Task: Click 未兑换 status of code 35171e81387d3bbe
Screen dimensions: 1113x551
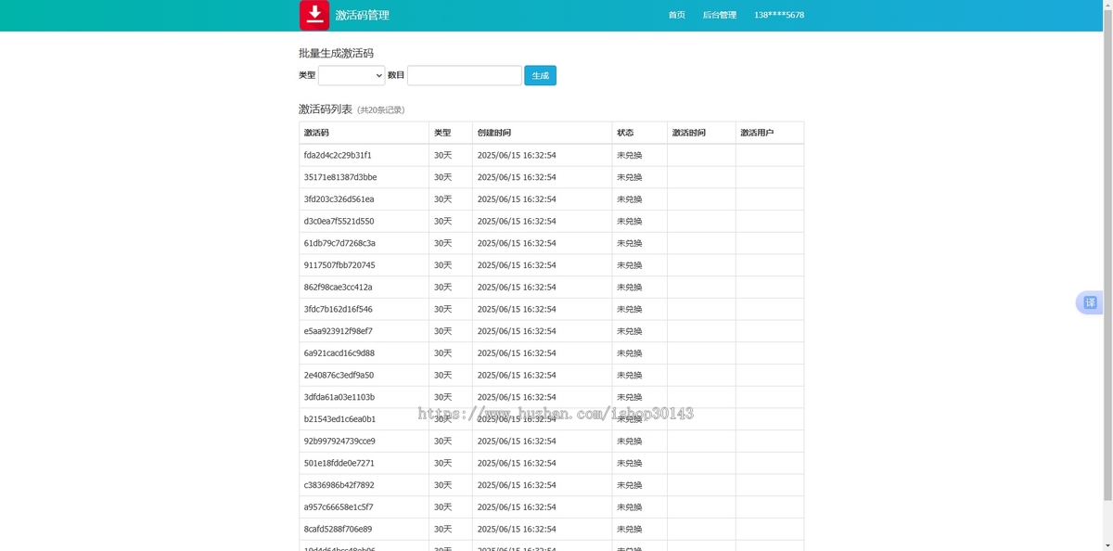Action: [x=629, y=177]
